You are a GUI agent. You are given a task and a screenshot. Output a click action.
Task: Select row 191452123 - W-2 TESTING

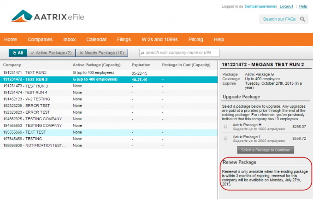(109, 99)
